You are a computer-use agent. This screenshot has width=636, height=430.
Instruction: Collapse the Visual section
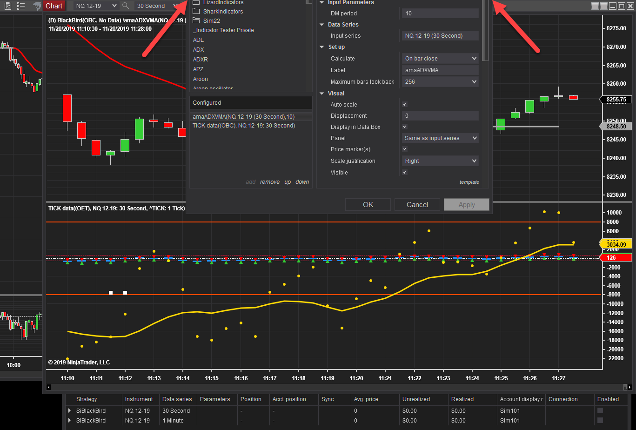[321, 94]
